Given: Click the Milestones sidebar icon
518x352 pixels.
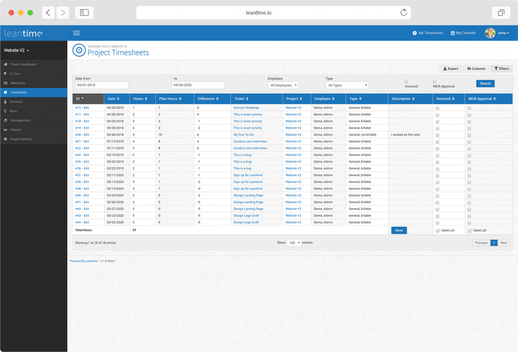Looking at the screenshot, I should 6,83.
